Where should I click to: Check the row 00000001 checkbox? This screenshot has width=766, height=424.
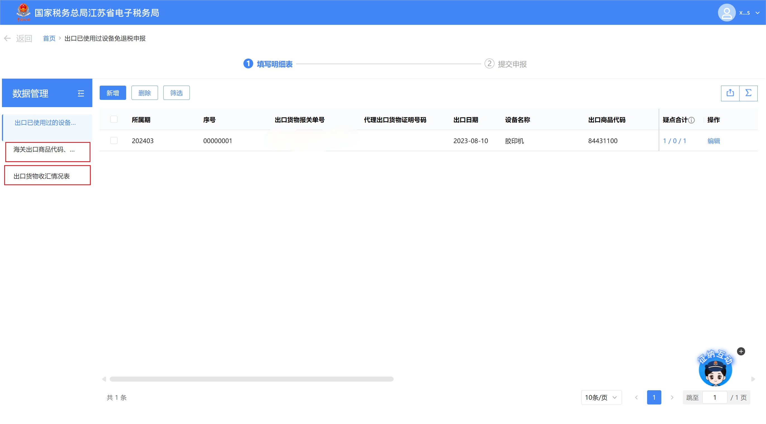[114, 141]
